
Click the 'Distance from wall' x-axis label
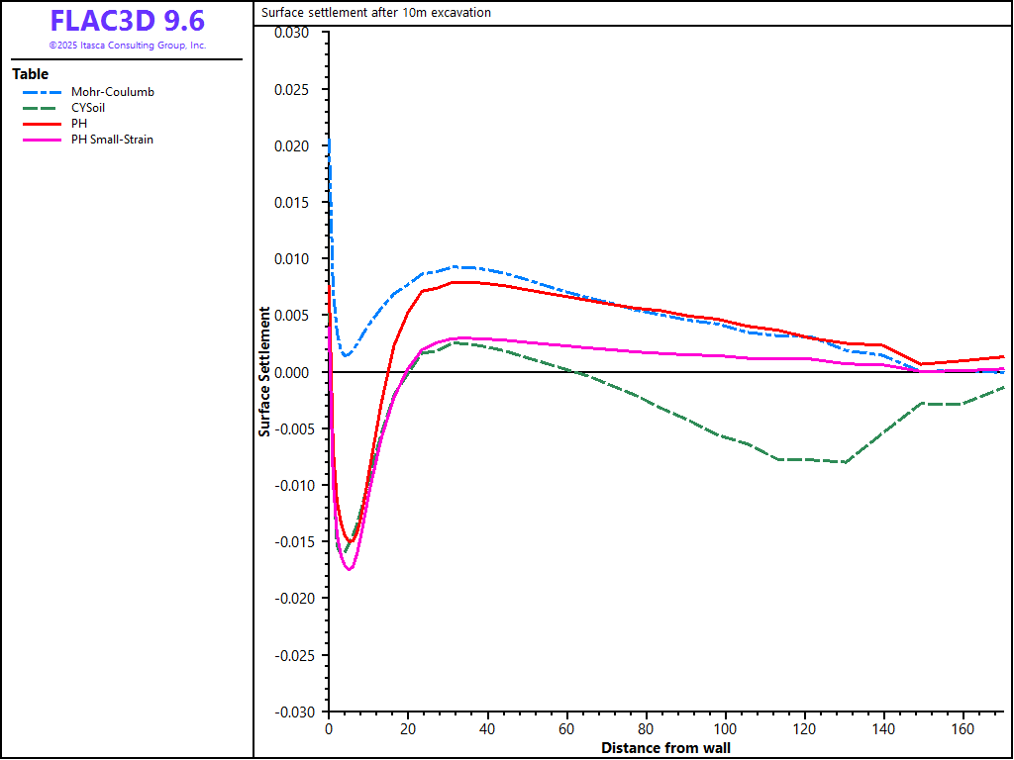[x=666, y=748]
